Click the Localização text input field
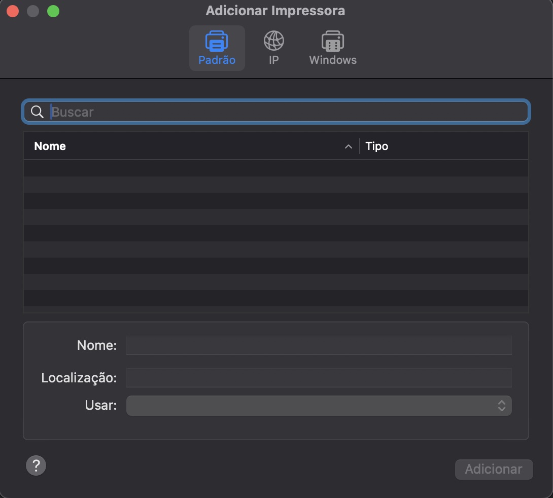 coord(319,377)
